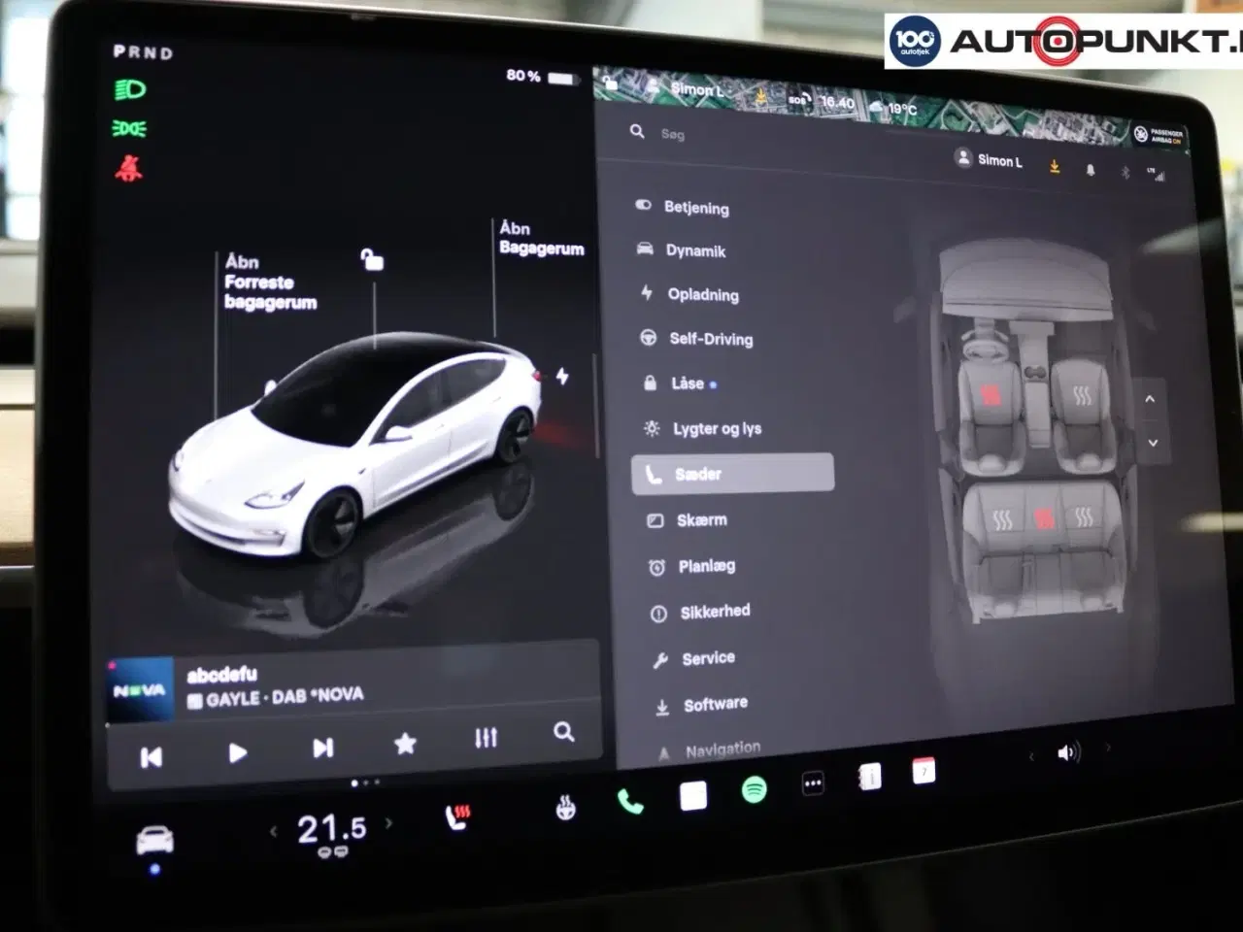Play the previous track

151,757
